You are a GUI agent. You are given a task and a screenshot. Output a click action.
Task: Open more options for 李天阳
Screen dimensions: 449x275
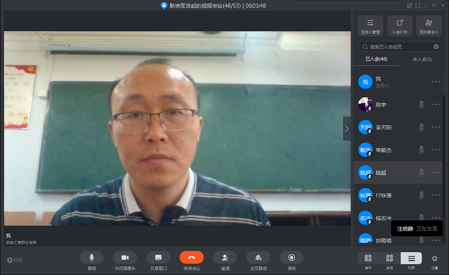coord(436,127)
